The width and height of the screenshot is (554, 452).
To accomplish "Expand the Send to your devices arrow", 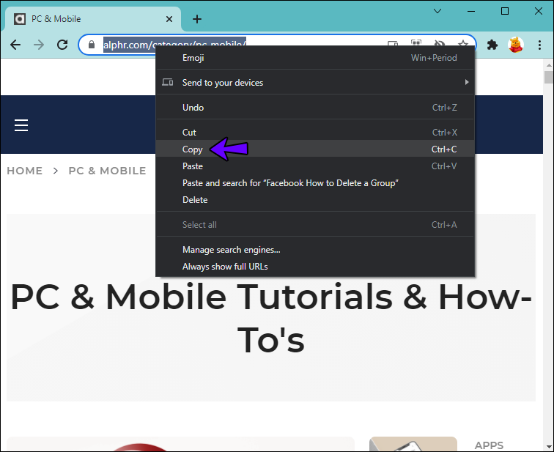I will click(x=467, y=82).
